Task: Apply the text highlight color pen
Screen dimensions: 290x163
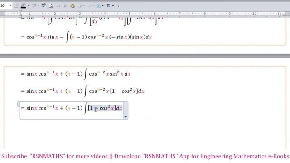Action: pos(23,6)
